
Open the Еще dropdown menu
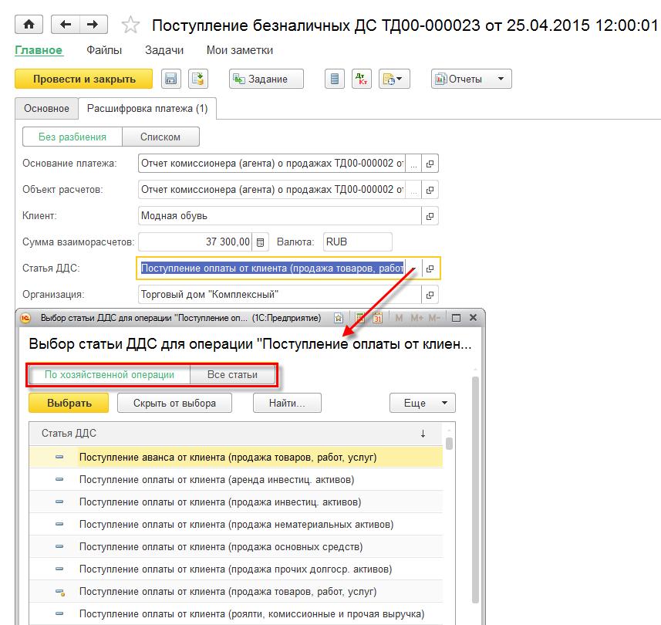tap(423, 404)
